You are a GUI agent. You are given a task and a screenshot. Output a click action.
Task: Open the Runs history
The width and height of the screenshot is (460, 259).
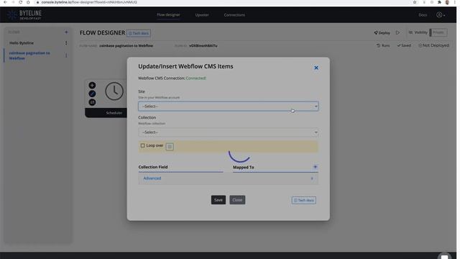[x=383, y=45]
